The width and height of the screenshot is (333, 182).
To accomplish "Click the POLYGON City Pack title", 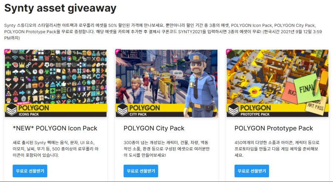I will (x=154, y=128).
